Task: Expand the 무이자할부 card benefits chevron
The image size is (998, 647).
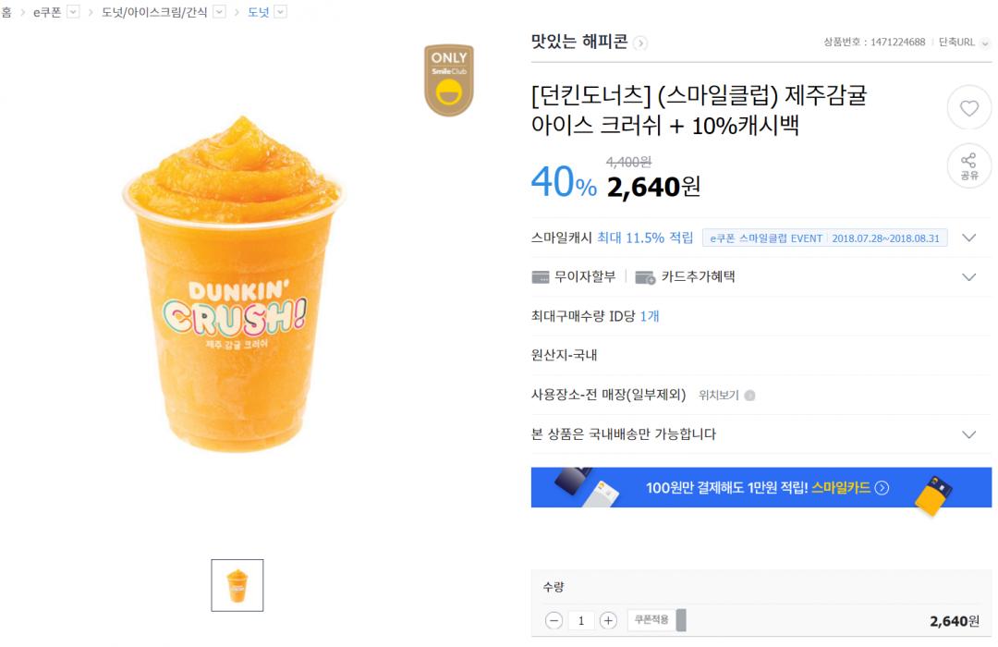Action: tap(968, 277)
